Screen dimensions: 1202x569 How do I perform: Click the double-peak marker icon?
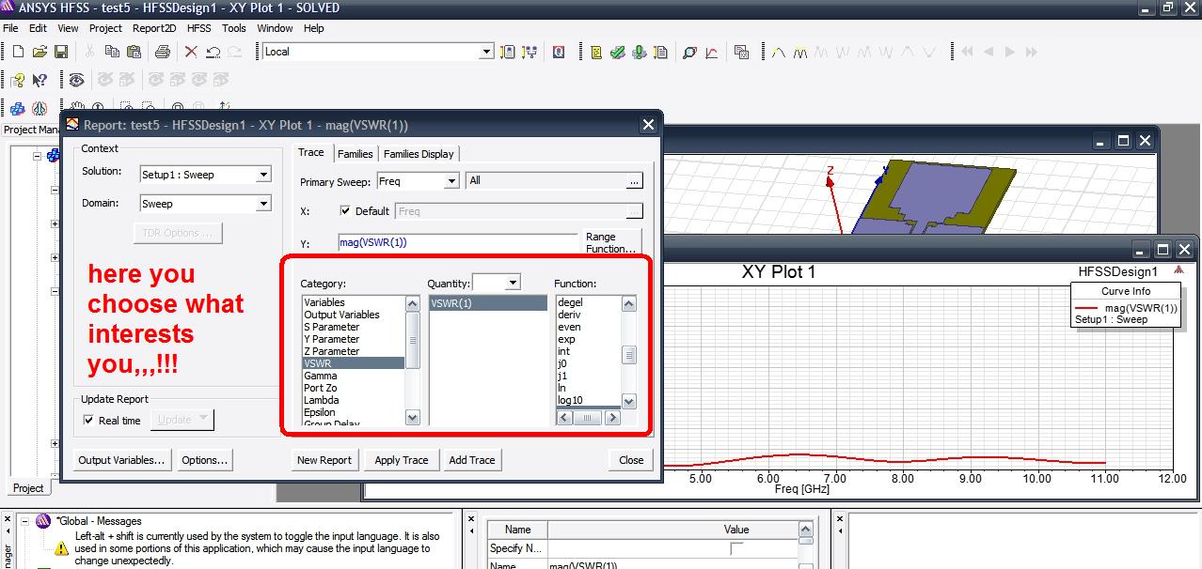point(800,52)
